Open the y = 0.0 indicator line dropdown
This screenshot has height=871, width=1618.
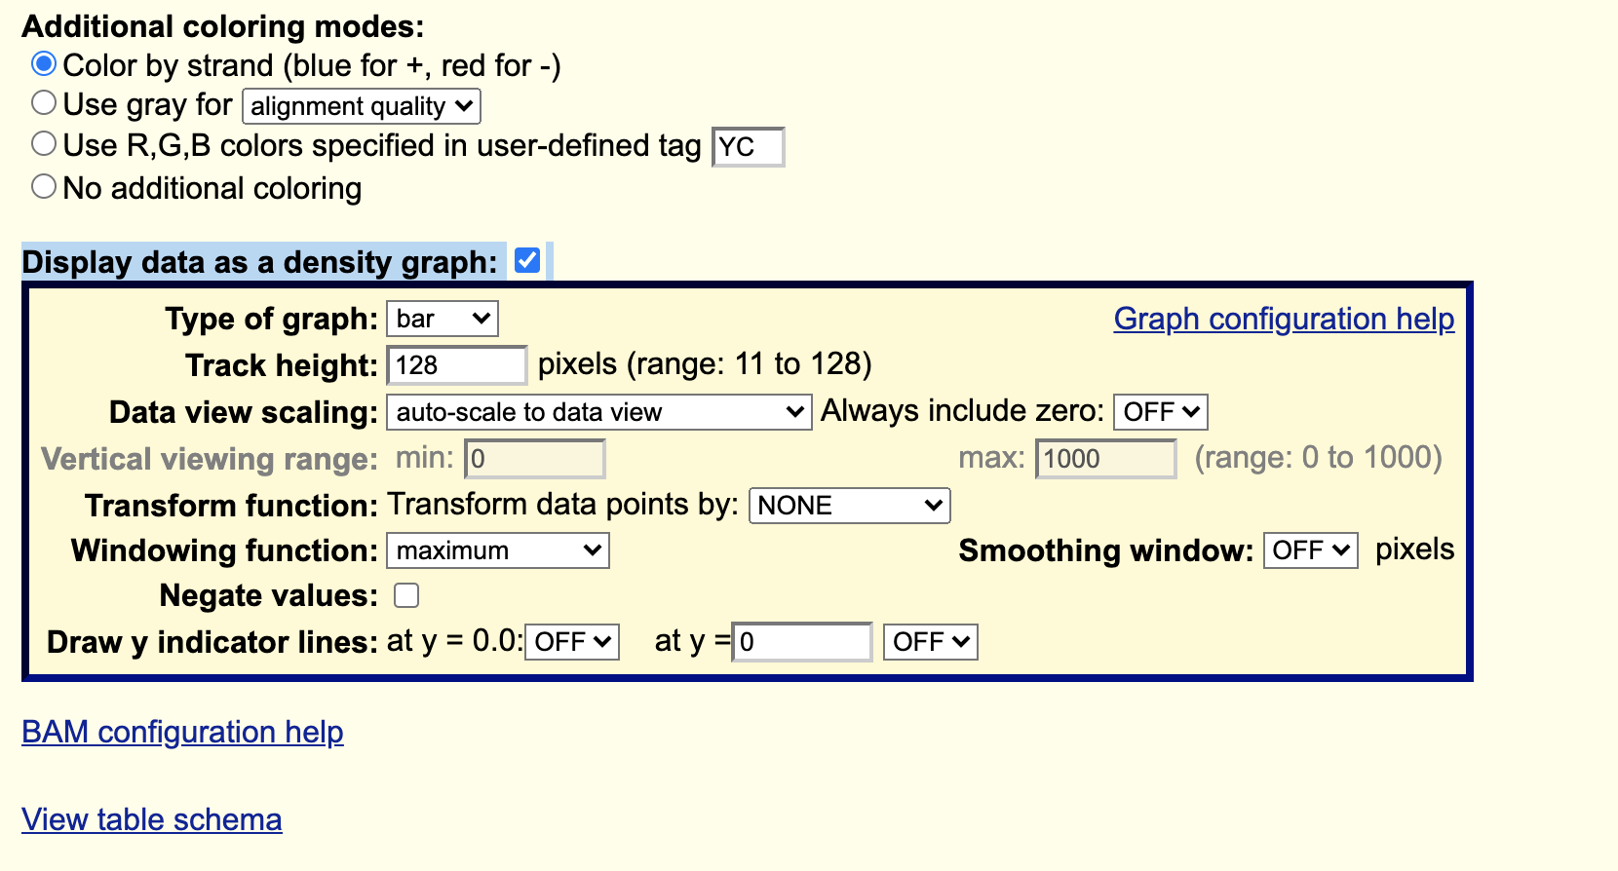[572, 642]
